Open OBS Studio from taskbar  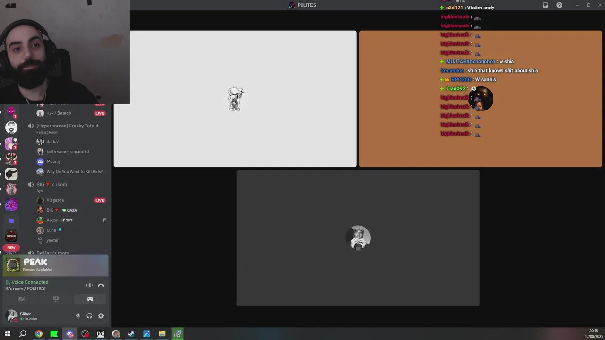[x=85, y=334]
